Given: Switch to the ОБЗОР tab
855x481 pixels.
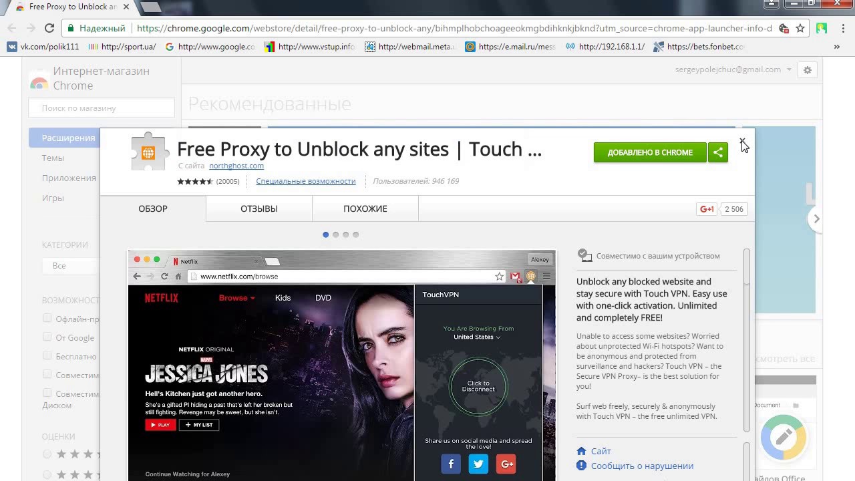Looking at the screenshot, I should [153, 208].
